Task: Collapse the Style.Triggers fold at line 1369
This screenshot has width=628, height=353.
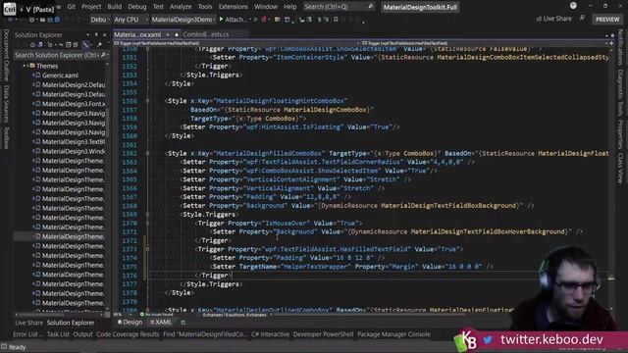Action: (147, 215)
